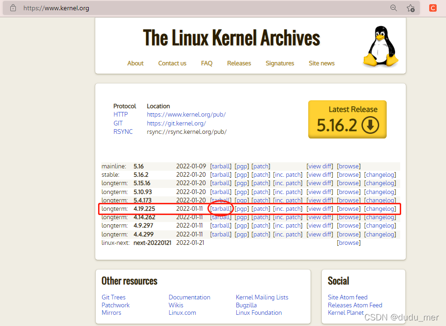446x326 pixels.
Task: Open inc. patch for longterm 4.9.297
Action: [288, 225]
